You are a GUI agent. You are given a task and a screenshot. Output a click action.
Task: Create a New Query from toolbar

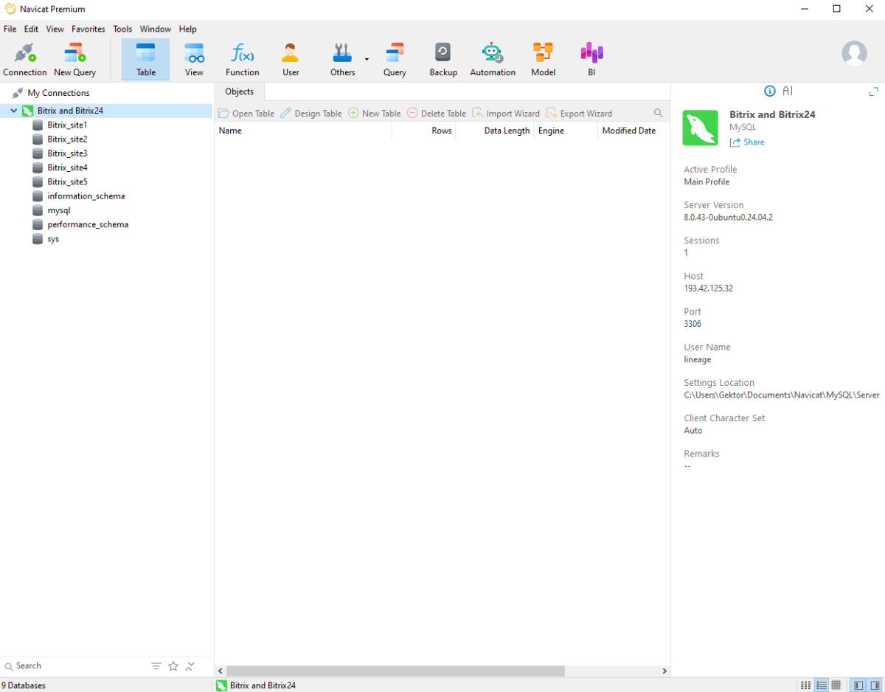[74, 59]
